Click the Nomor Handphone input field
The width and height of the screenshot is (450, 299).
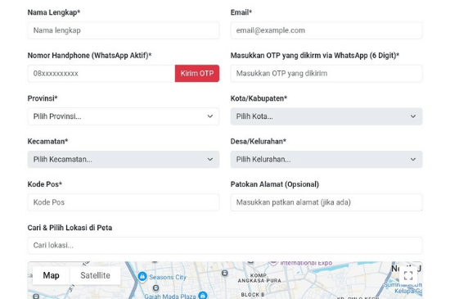(101, 73)
